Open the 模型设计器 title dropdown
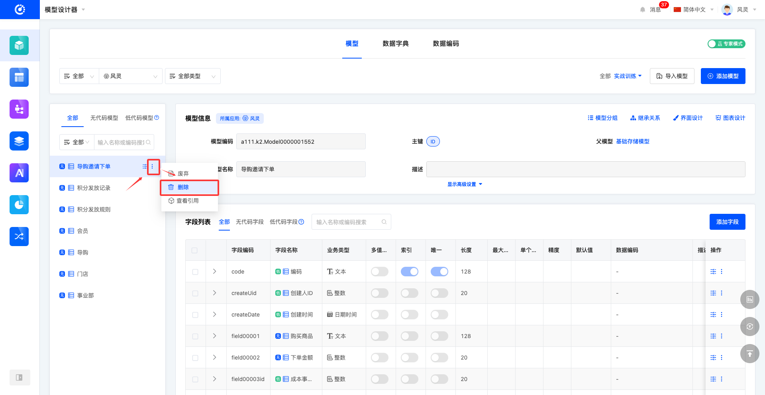This screenshot has width=765, height=395. [65, 10]
